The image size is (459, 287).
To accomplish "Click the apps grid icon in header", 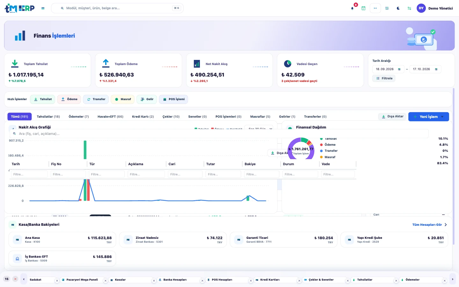I will coord(387,8).
